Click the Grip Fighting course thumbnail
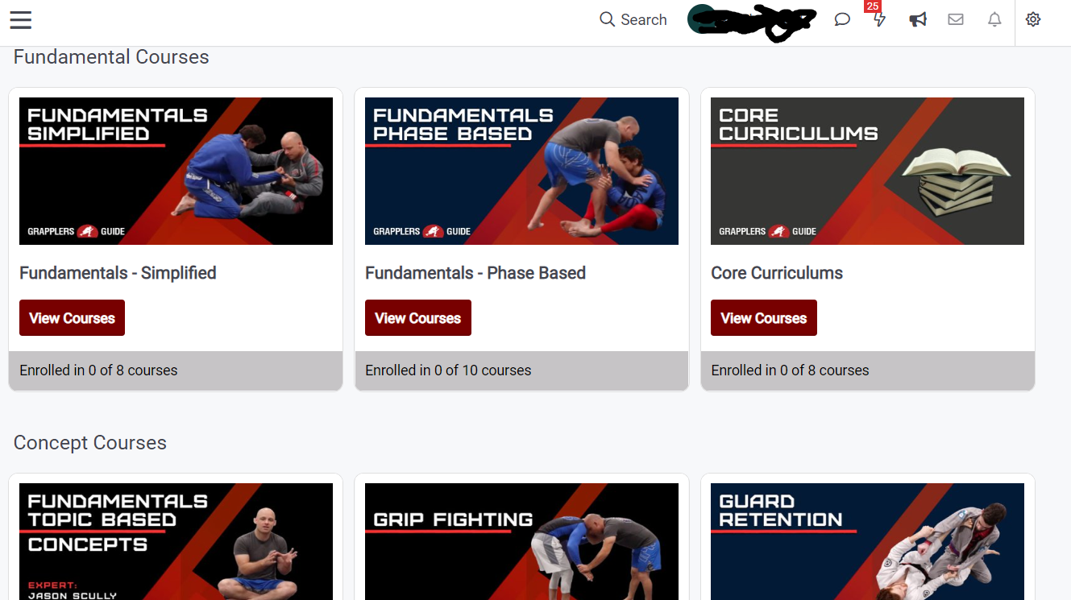Screen dimensions: 1071x600 (x=521, y=541)
